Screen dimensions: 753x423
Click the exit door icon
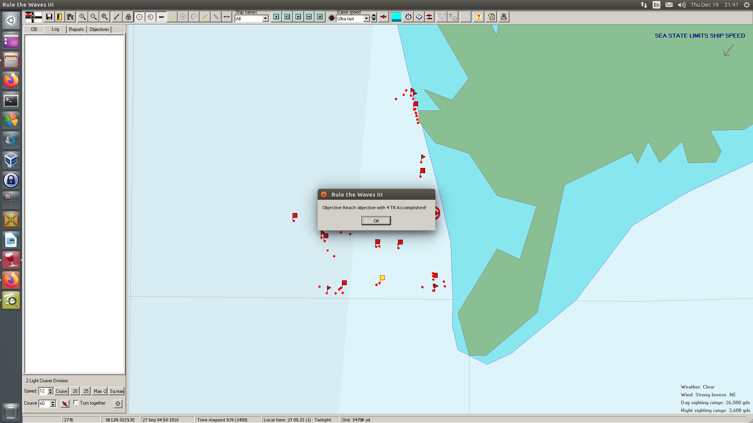(60, 17)
